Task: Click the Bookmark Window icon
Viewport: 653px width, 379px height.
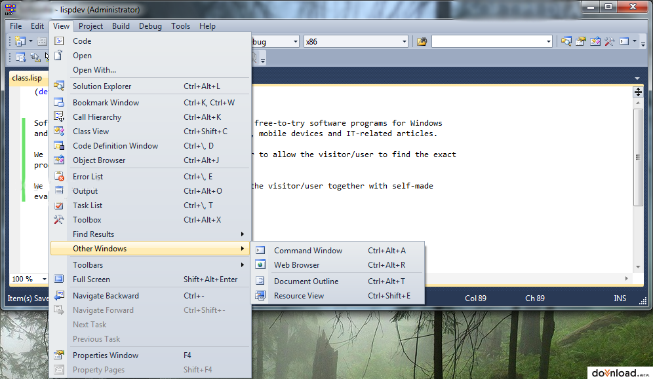Action: pyautogui.click(x=59, y=102)
